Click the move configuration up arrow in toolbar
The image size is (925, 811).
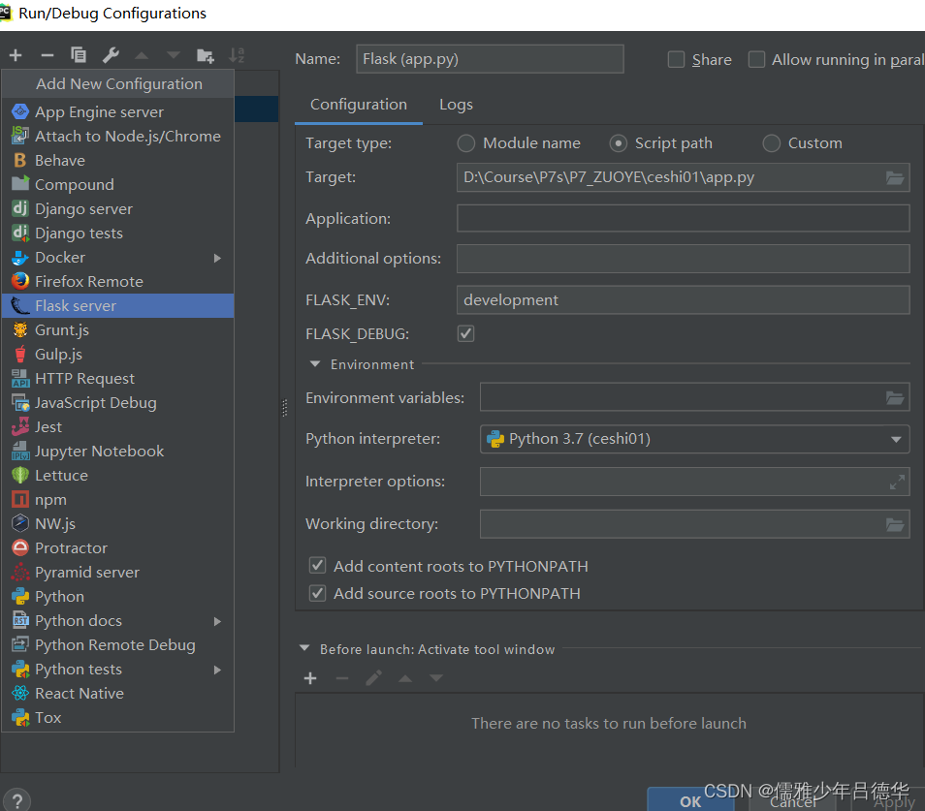click(x=142, y=55)
